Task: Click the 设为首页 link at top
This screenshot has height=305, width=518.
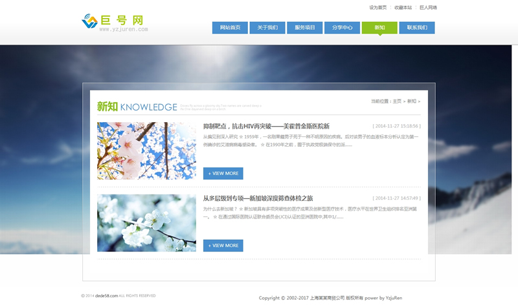Action: click(377, 8)
